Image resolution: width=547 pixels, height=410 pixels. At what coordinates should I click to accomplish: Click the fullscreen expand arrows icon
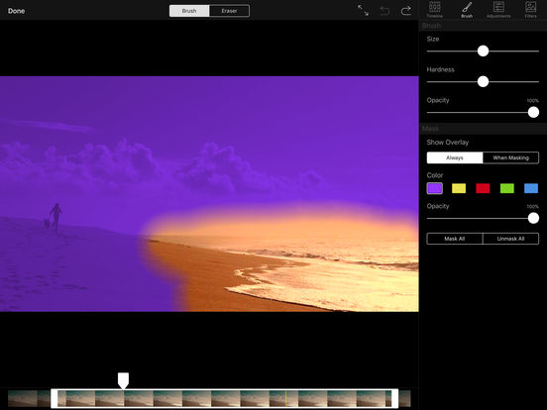point(363,11)
